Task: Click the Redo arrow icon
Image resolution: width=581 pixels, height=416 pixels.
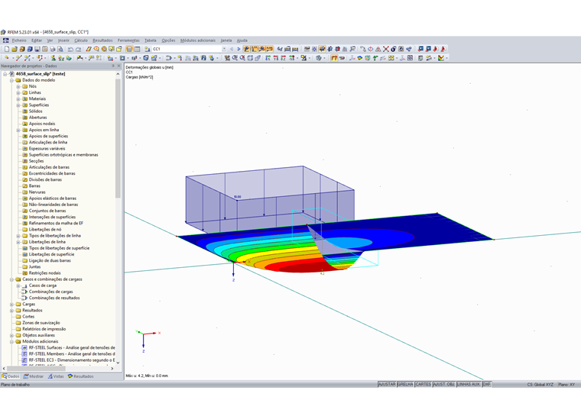Action: tap(79, 49)
